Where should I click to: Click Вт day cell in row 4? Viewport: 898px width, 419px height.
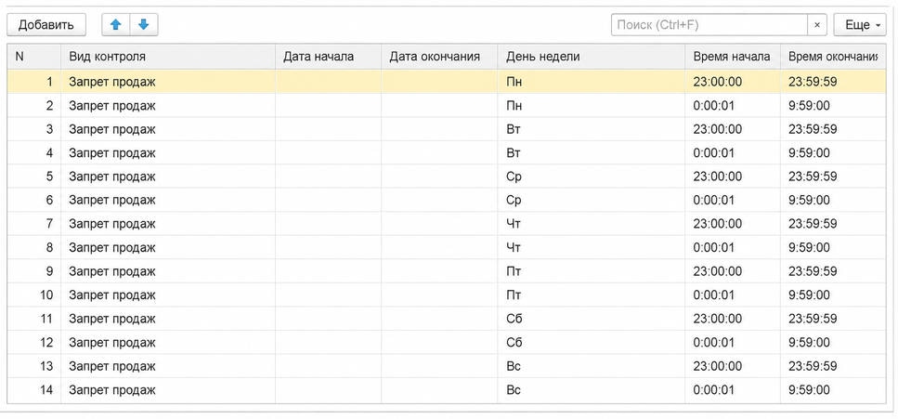click(591, 153)
